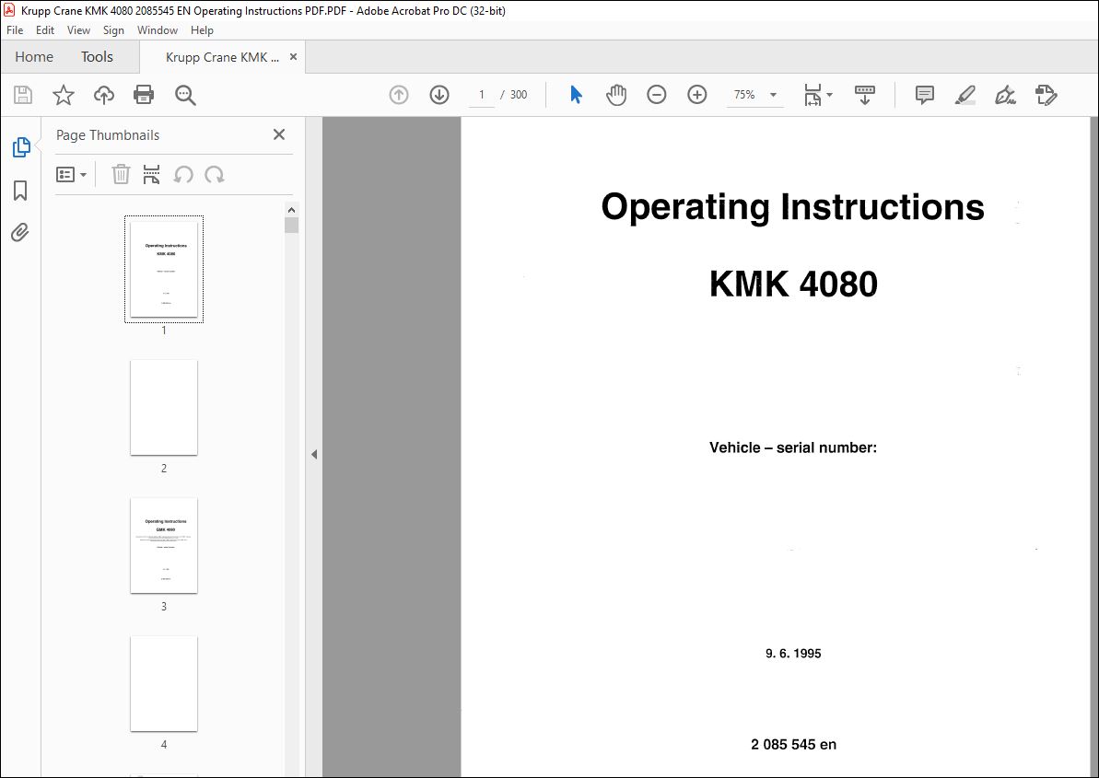Image resolution: width=1099 pixels, height=778 pixels.
Task: Select the Krupp Crane KMK document tab
Action: [222, 57]
